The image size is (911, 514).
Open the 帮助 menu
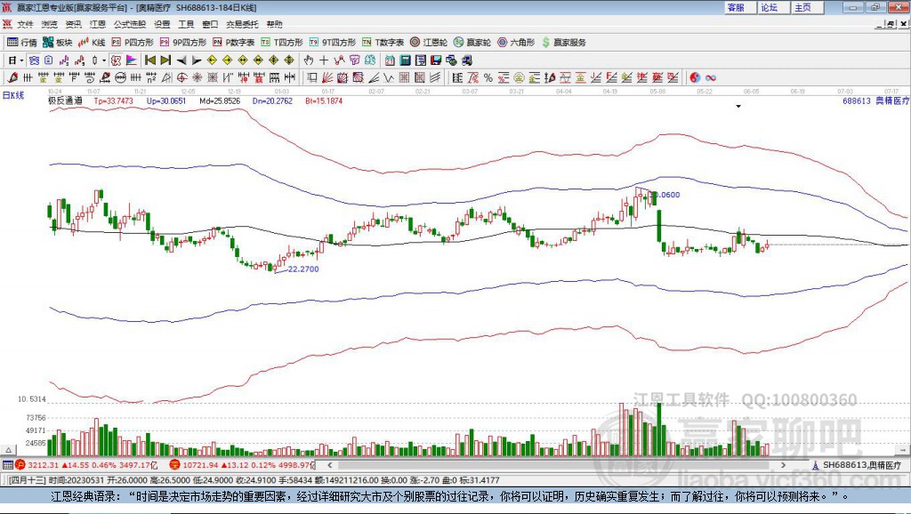click(x=274, y=24)
